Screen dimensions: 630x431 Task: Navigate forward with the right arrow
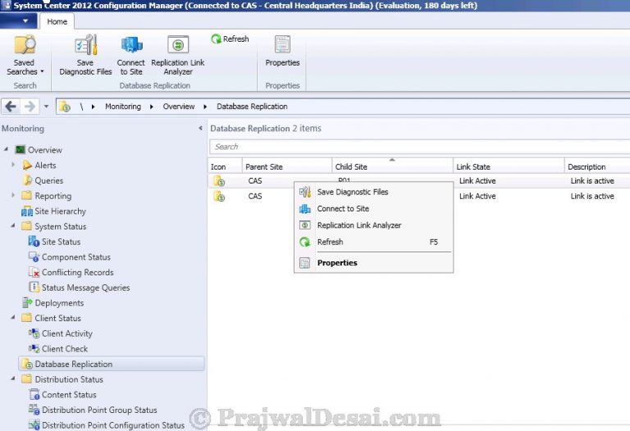pyautogui.click(x=30, y=107)
